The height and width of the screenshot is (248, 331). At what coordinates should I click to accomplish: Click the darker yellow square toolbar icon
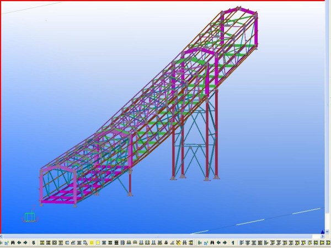(x=91, y=242)
